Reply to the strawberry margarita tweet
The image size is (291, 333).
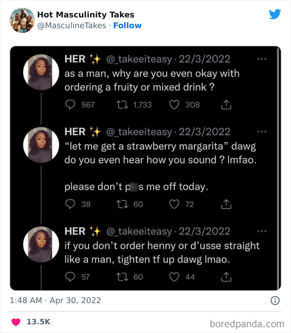pos(69,204)
